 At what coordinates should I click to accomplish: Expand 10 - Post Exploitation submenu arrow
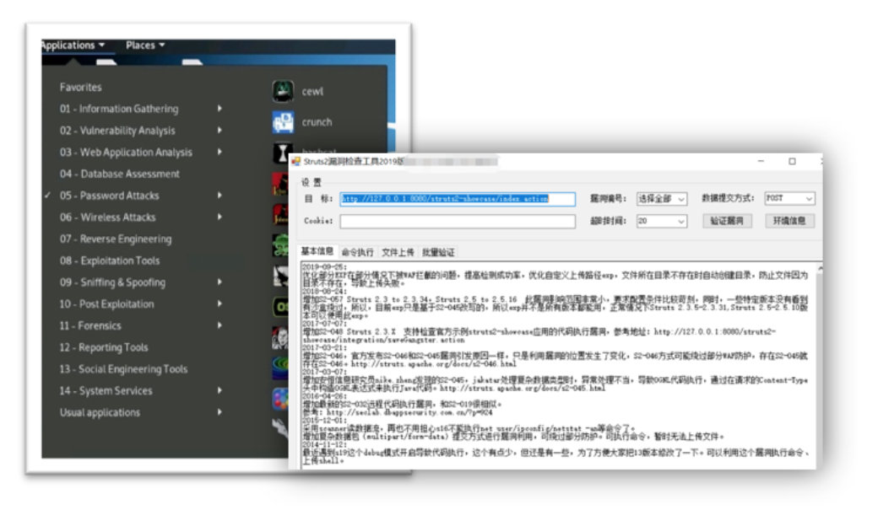(x=219, y=303)
